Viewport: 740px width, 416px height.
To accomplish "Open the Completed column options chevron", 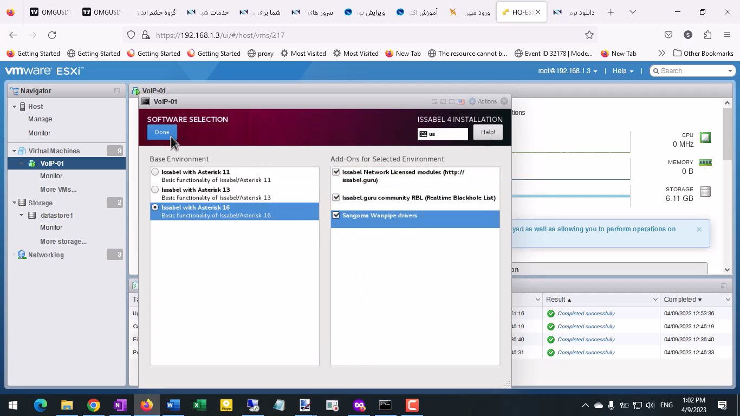I will (728, 300).
